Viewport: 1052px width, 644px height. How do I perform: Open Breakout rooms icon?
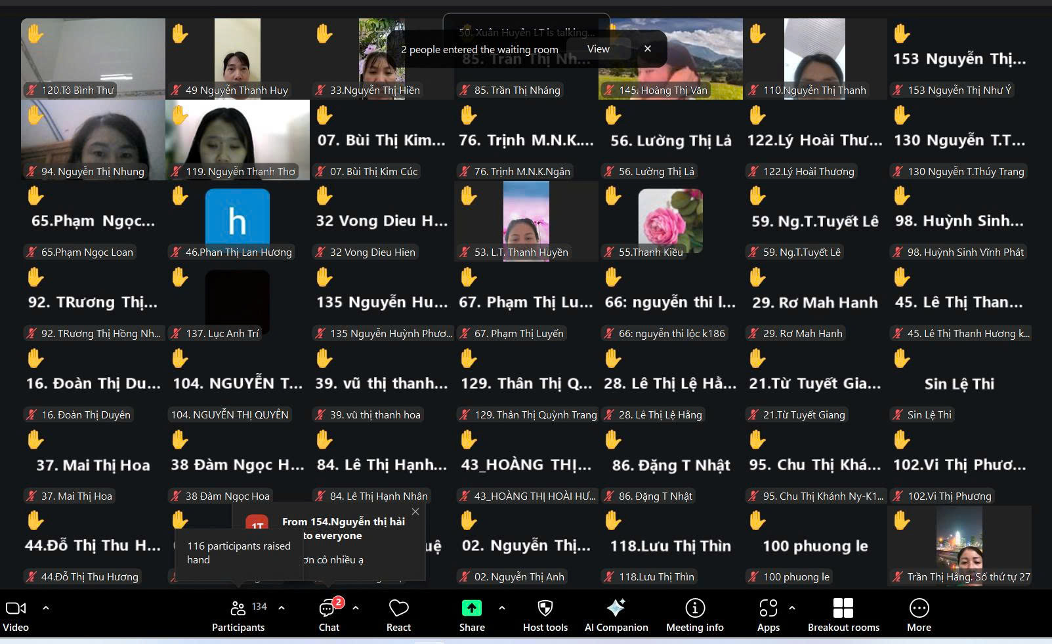pyautogui.click(x=843, y=609)
